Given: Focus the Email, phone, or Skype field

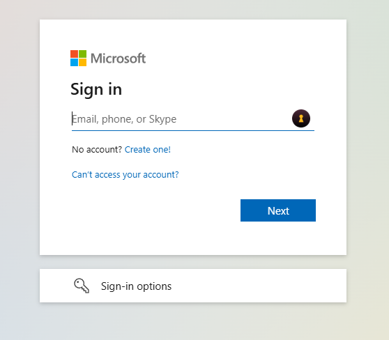Looking at the screenshot, I should [181, 119].
